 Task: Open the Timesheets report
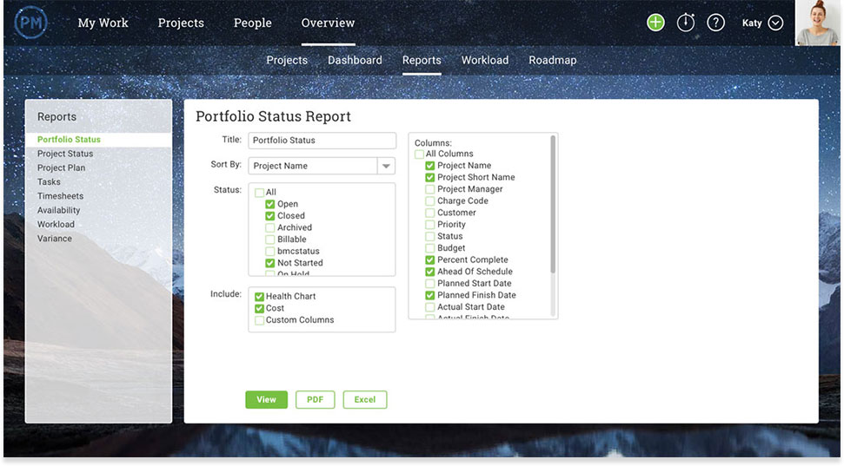pos(60,196)
